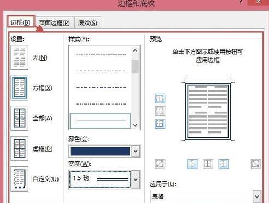Select the double line style

(100, 120)
